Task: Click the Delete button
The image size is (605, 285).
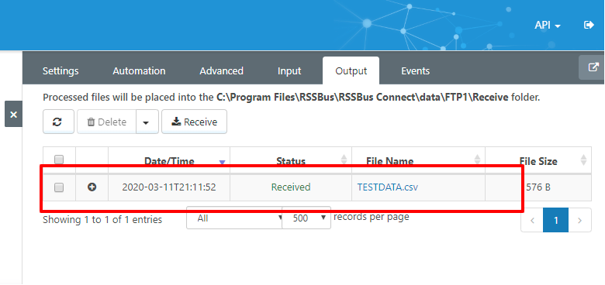Action: pyautogui.click(x=107, y=122)
